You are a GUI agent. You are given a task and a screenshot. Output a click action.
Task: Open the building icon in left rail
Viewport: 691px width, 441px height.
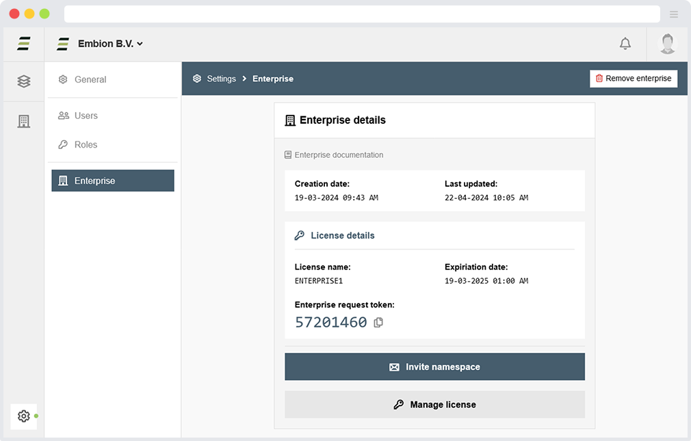coord(24,122)
